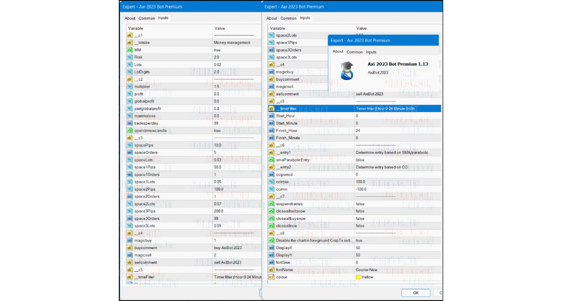The width and height of the screenshot is (562, 301).
Task: Open the About tab in the leftmost window
Action: click(130, 18)
